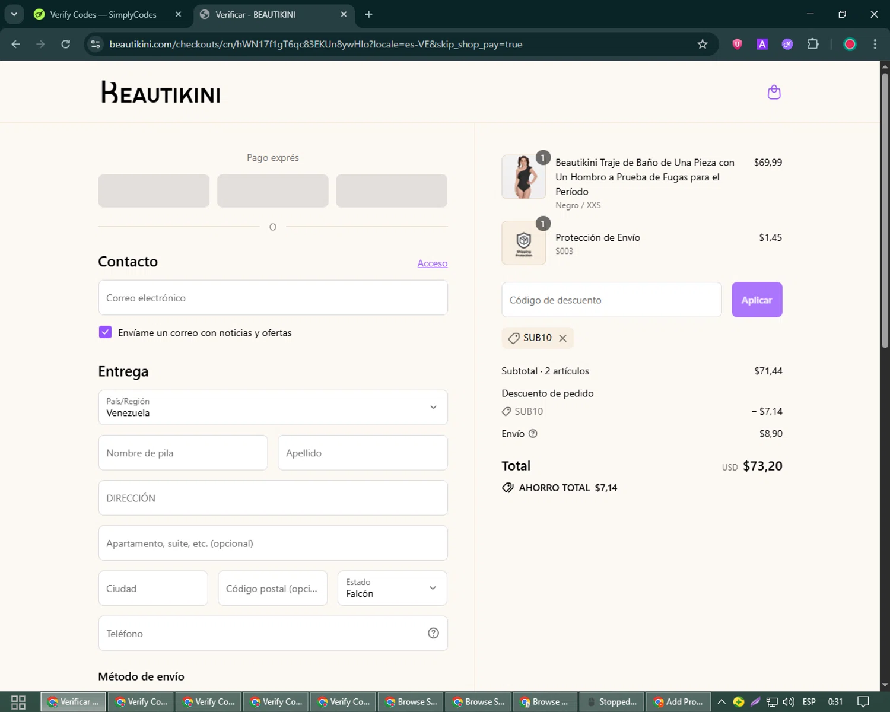Open the purple A extension icon

(x=762, y=44)
